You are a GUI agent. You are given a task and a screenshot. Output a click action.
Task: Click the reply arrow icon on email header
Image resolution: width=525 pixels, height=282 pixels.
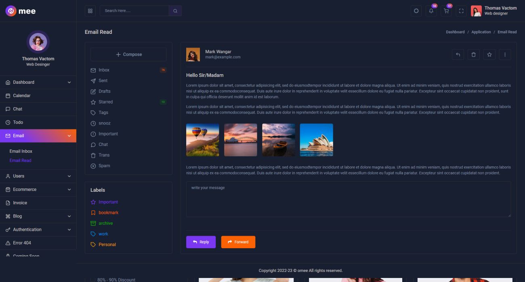point(458,54)
